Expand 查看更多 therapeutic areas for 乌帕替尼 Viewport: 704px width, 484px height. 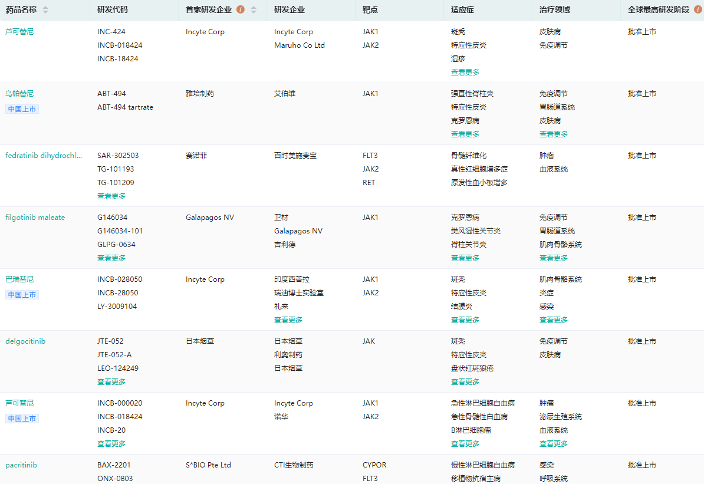(554, 134)
